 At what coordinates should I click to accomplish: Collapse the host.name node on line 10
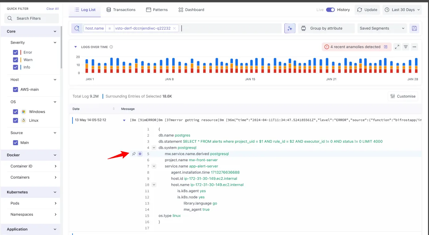click(154, 185)
